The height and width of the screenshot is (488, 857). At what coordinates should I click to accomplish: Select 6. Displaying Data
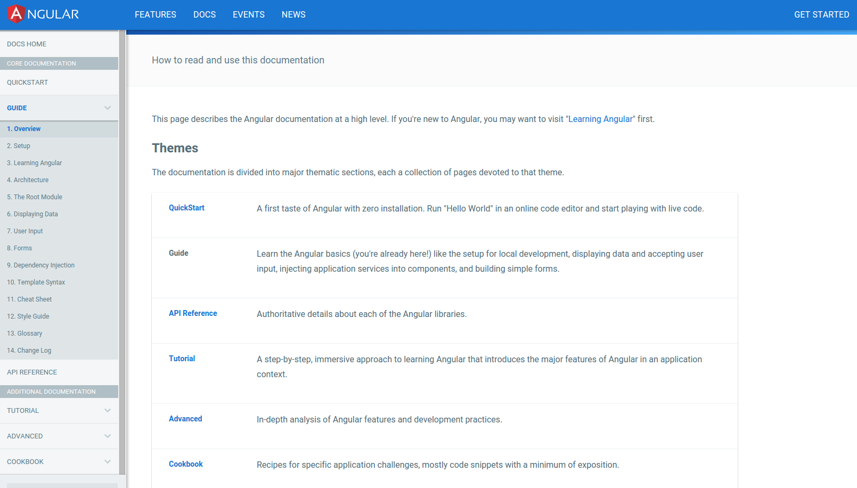coord(59,214)
